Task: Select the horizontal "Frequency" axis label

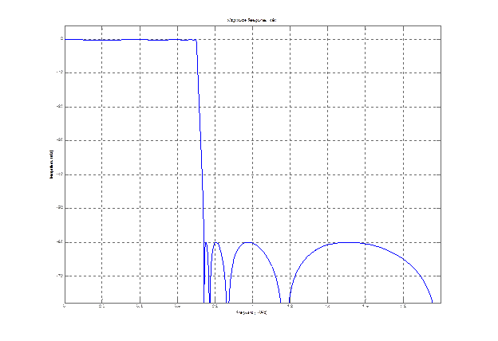Action: (x=251, y=312)
